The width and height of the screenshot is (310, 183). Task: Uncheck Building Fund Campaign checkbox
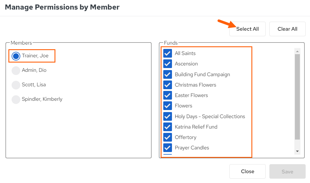pyautogui.click(x=167, y=74)
